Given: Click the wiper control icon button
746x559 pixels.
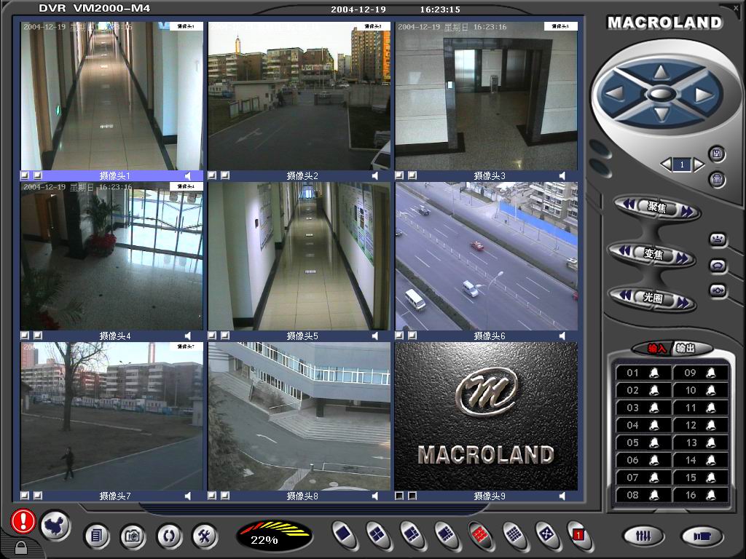Looking at the screenshot, I should (x=718, y=239).
